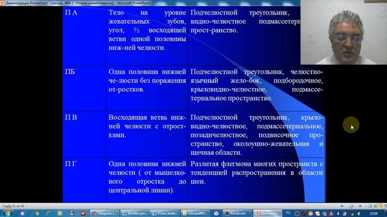
Task: Open network status tray icon
Action: click(x=344, y=213)
